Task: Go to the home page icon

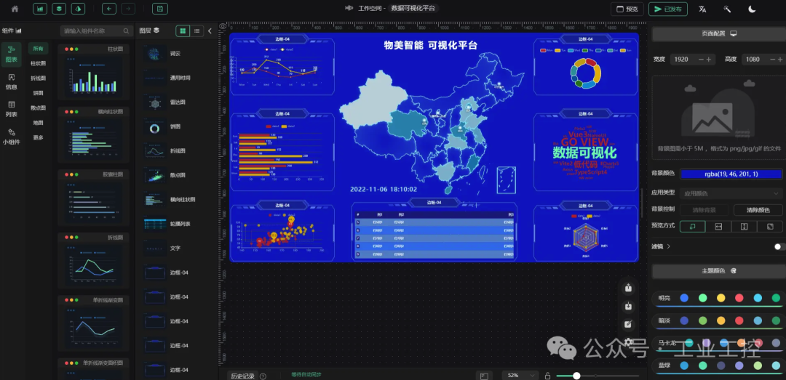Action: point(15,9)
